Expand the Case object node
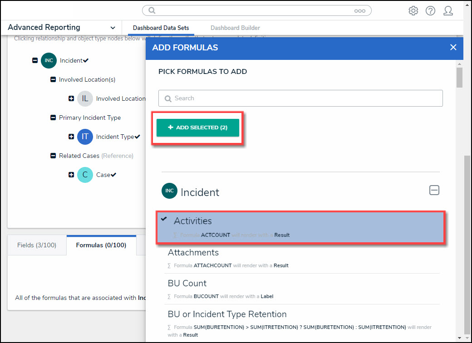The image size is (472, 343). click(71, 175)
